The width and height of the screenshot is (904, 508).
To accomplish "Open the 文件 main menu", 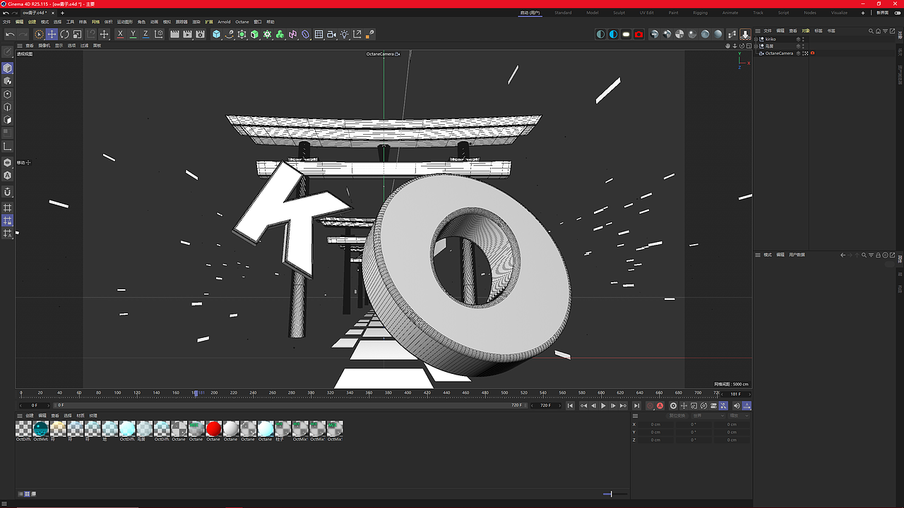I will (6, 22).
